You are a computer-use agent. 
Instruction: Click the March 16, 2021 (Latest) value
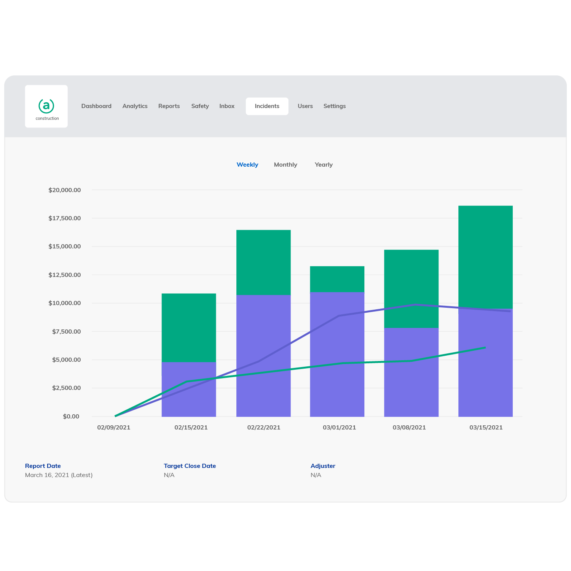[59, 475]
